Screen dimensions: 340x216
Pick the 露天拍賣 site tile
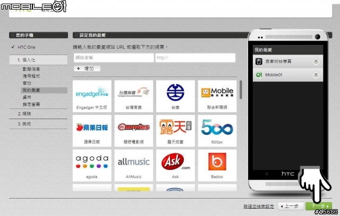point(175,131)
